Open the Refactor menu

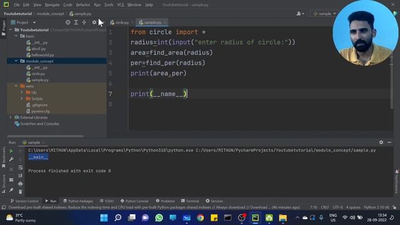click(83, 5)
